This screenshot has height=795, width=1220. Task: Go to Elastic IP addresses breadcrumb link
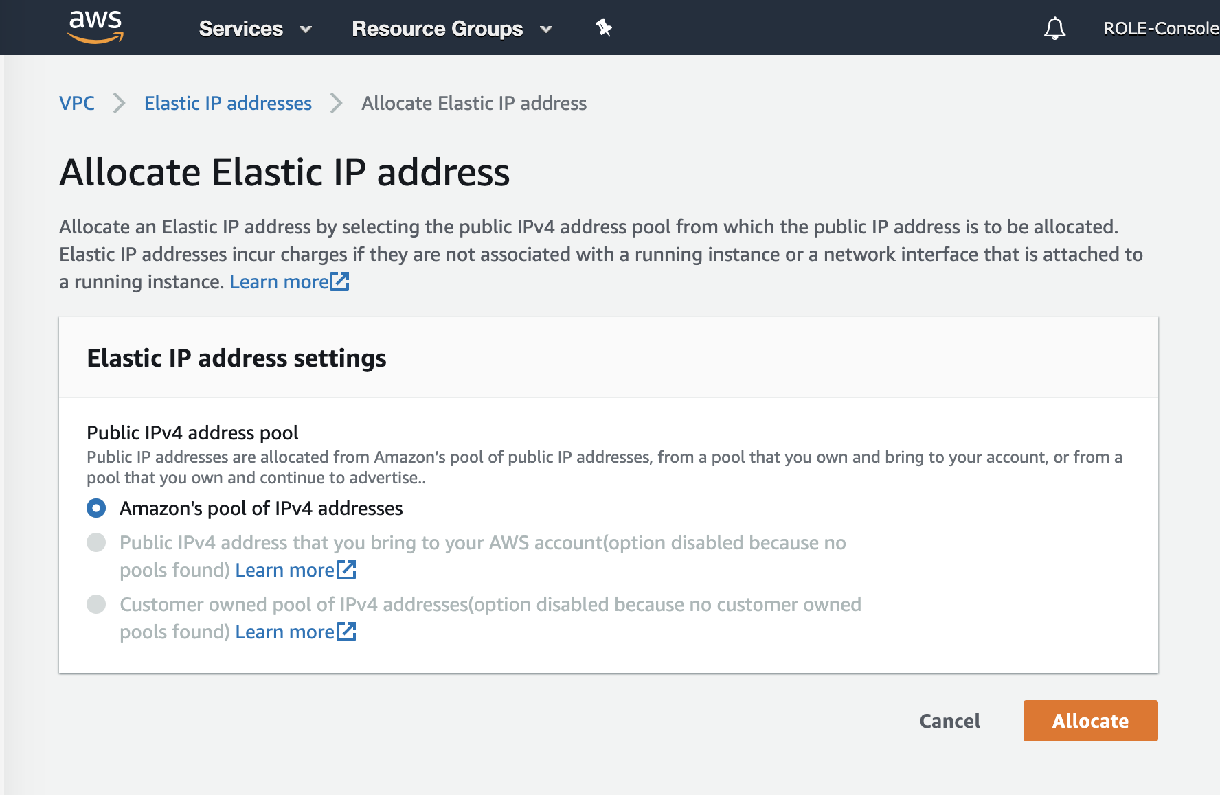[x=228, y=103]
